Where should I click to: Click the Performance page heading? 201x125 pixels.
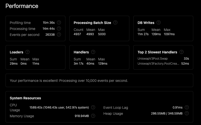(x=22, y=6)
